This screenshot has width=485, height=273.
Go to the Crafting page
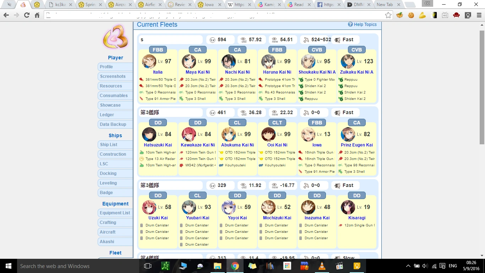click(115, 223)
